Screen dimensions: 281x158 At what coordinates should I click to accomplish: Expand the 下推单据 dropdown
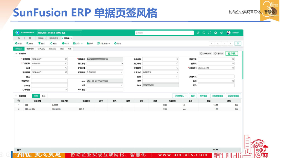[x=103, y=43]
